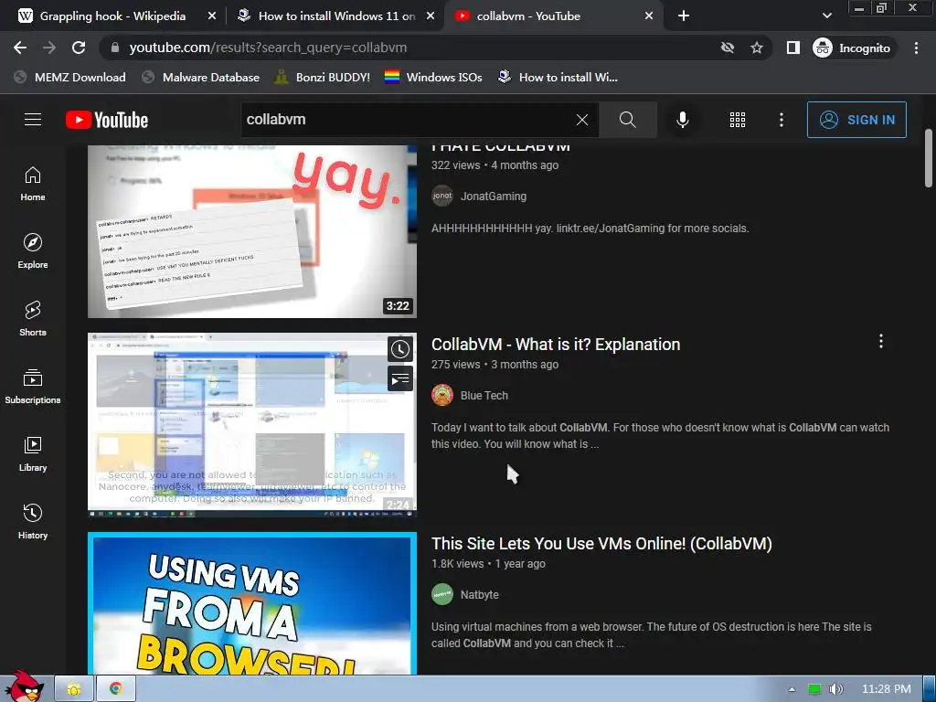Click the site lock icon
The height and width of the screenshot is (702, 936).
115,48
